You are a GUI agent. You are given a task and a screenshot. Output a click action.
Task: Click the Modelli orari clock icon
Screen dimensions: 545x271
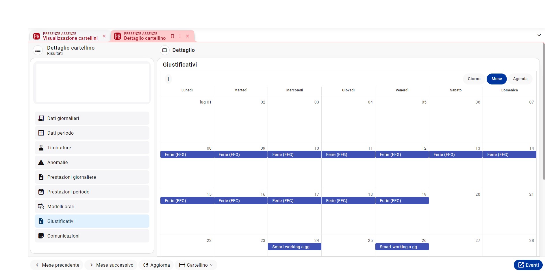[x=41, y=206]
